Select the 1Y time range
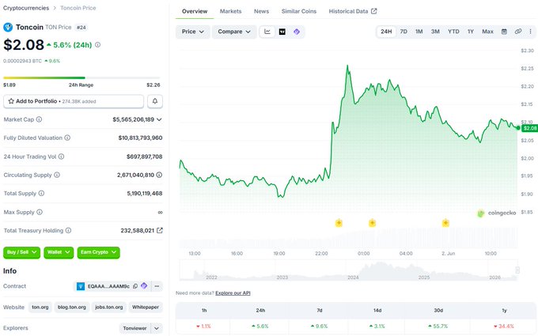 click(x=471, y=32)
